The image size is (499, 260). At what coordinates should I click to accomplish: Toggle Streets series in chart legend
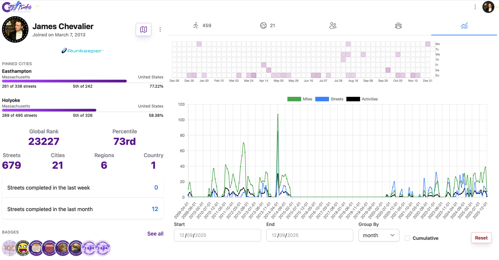coord(322,99)
